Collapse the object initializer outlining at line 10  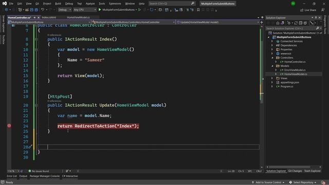click(x=36, y=50)
